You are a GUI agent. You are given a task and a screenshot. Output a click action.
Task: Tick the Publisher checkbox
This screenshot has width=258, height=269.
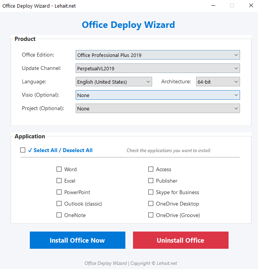click(x=151, y=181)
